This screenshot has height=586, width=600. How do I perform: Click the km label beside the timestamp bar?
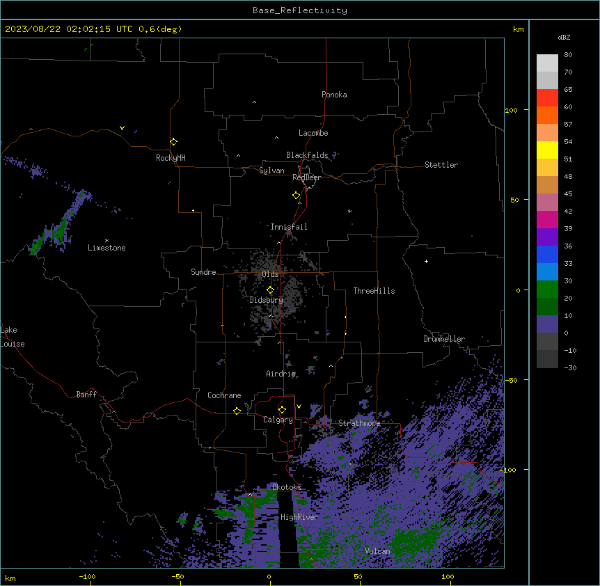519,29
